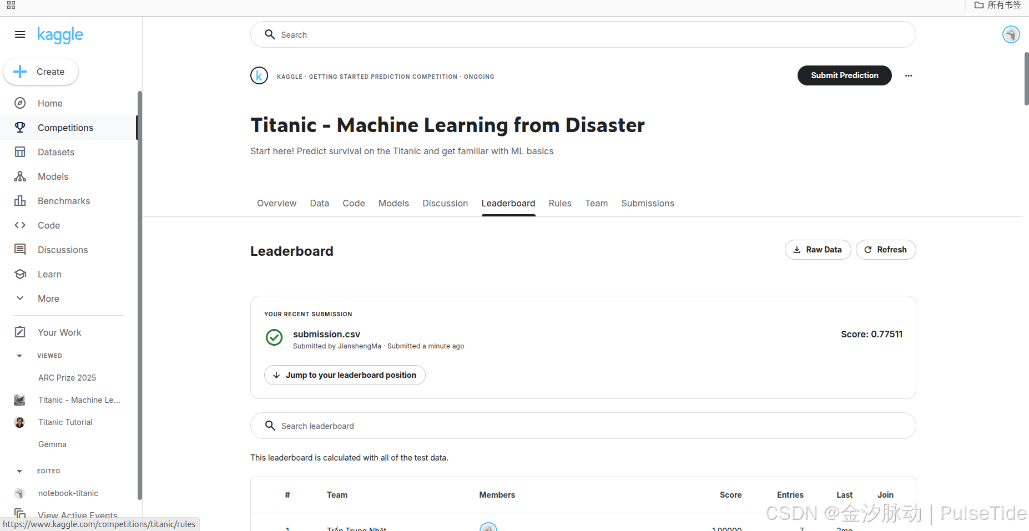Click the Datasets table icon
This screenshot has width=1029, height=531.
click(20, 152)
